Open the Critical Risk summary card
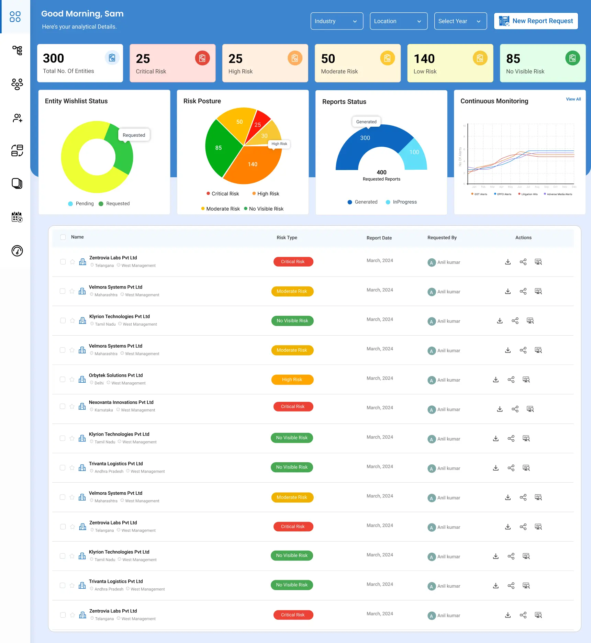The height and width of the screenshot is (643, 591). (172, 63)
